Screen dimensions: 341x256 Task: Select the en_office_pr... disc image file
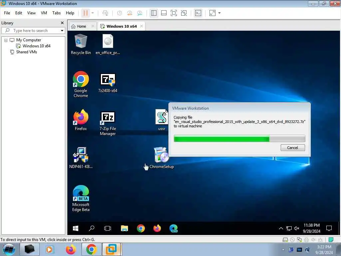pos(108,45)
